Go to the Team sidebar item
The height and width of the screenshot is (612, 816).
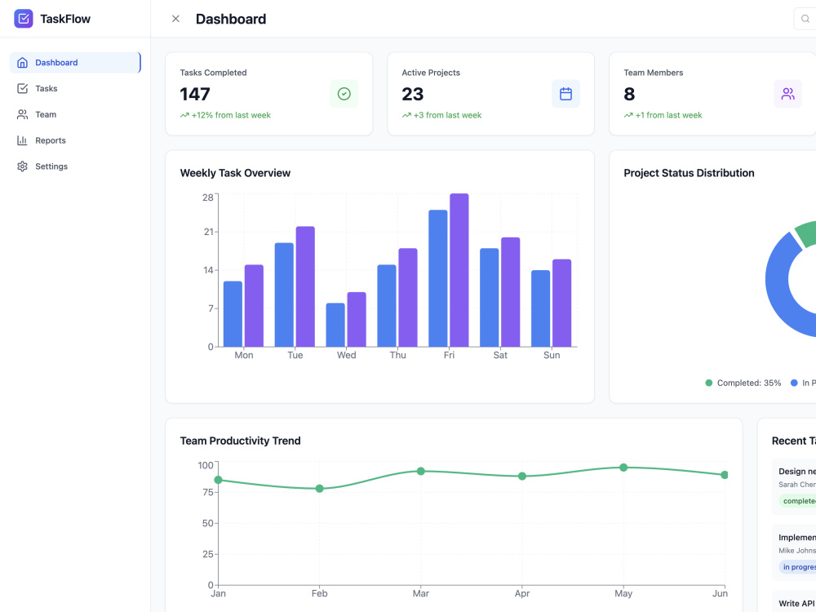pyautogui.click(x=75, y=114)
